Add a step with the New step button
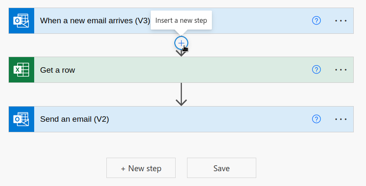This screenshot has width=366, height=186. tap(141, 168)
